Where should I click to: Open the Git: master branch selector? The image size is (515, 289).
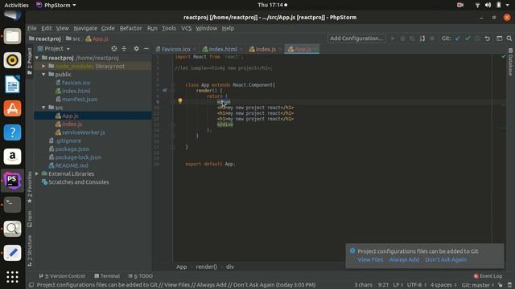coord(477,285)
